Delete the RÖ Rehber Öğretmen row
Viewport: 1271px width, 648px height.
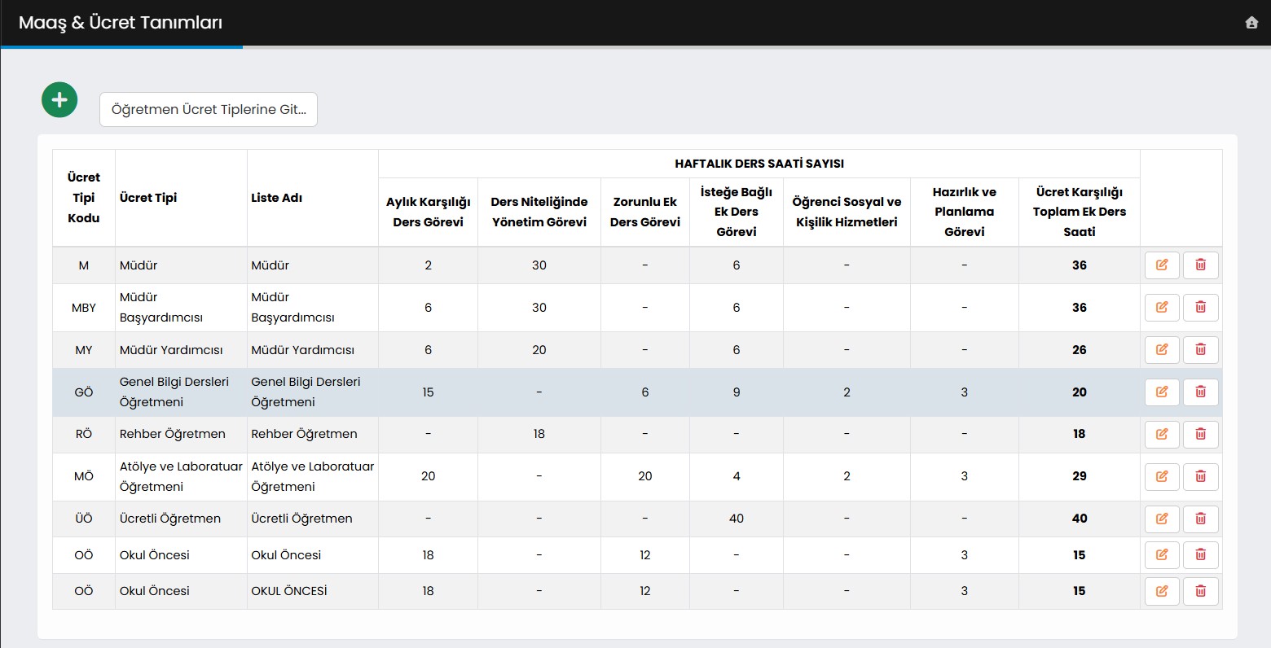click(1201, 435)
